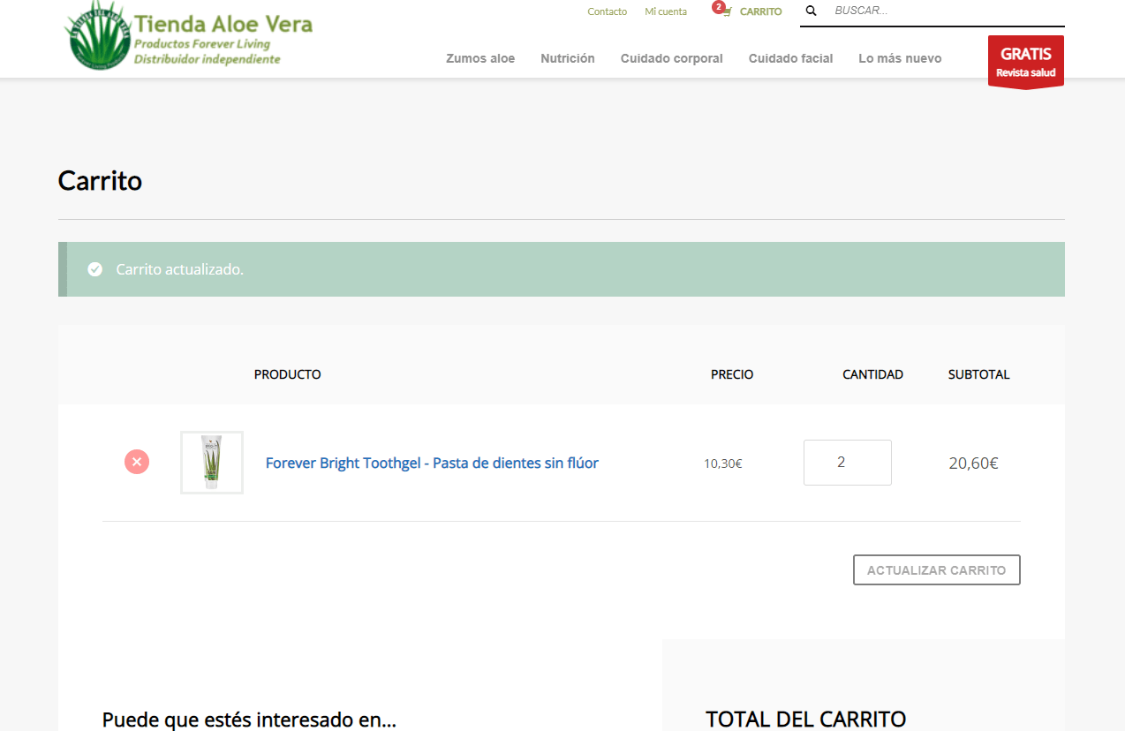Open the Zumos aloe menu
Image resolution: width=1125 pixels, height=731 pixels.
tap(480, 58)
